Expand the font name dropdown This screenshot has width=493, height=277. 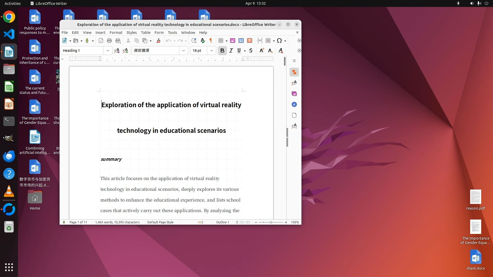[x=184, y=51]
